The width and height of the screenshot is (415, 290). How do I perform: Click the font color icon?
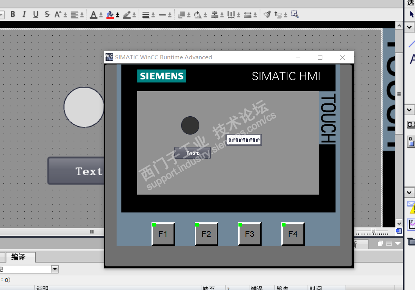[93, 14]
